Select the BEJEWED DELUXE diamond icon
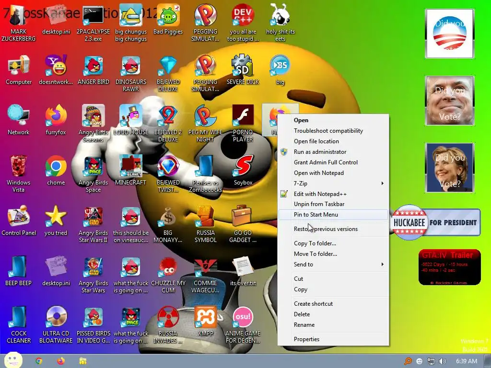 click(x=168, y=74)
